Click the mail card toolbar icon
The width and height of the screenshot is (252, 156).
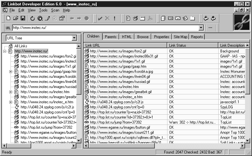click(x=178, y=18)
